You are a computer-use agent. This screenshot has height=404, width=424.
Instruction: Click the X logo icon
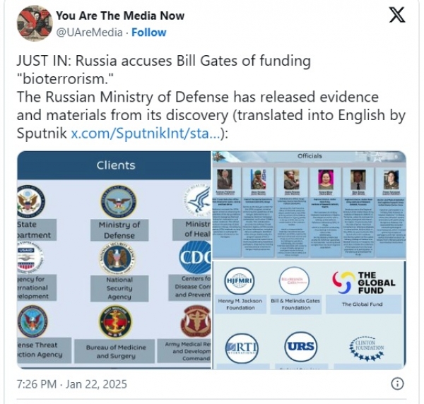coord(397,15)
